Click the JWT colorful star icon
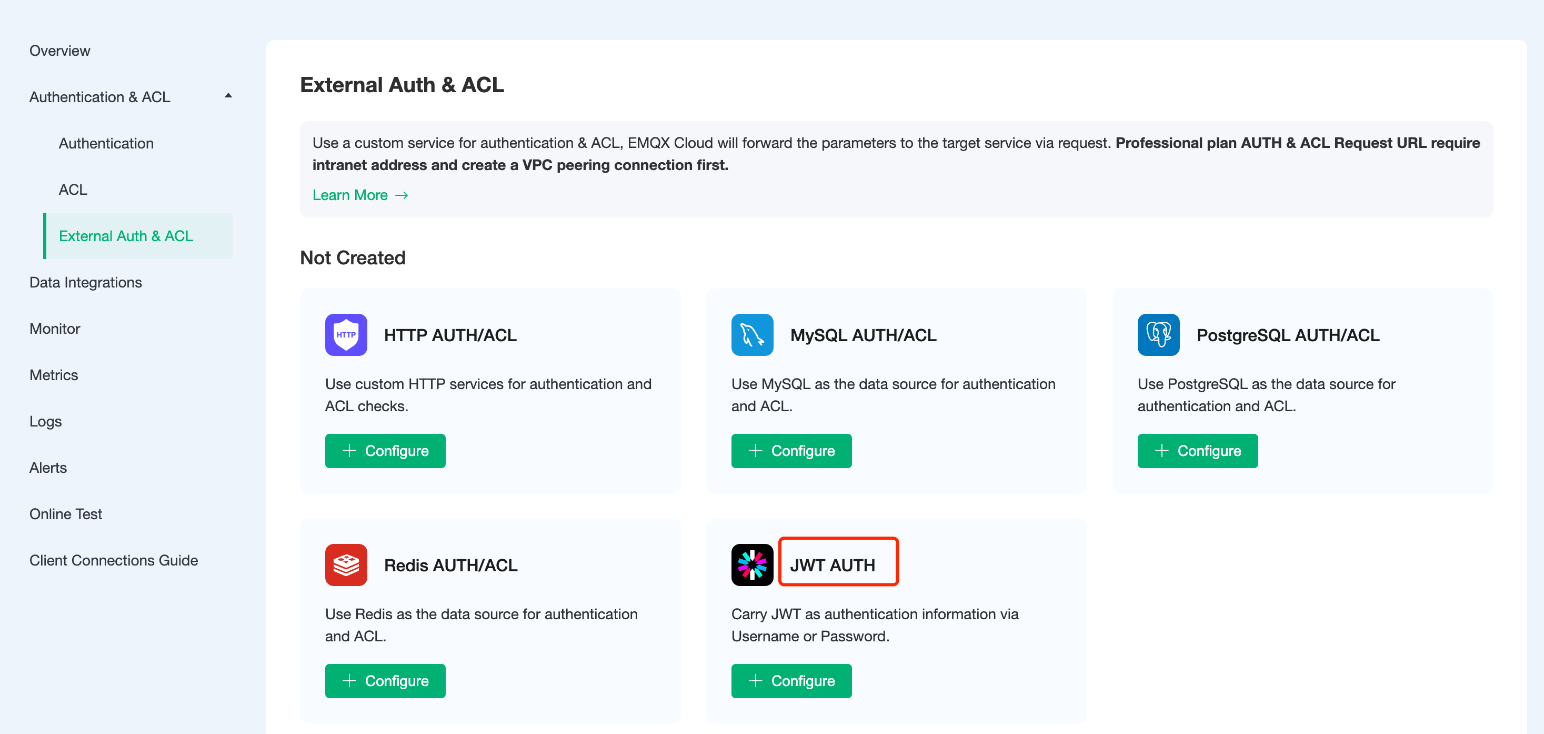This screenshot has height=734, width=1544. [752, 565]
